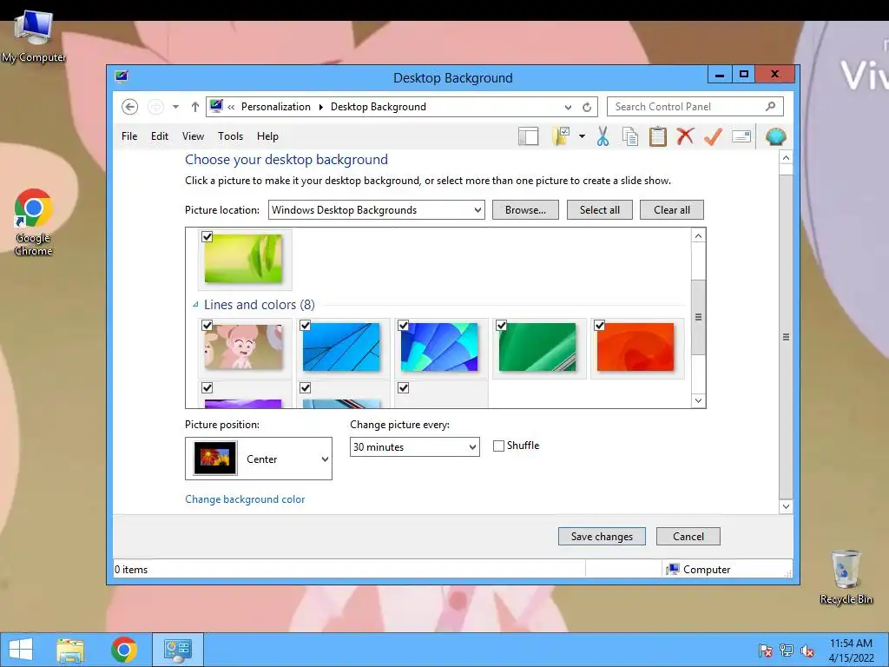Click the Browse... button

(525, 210)
